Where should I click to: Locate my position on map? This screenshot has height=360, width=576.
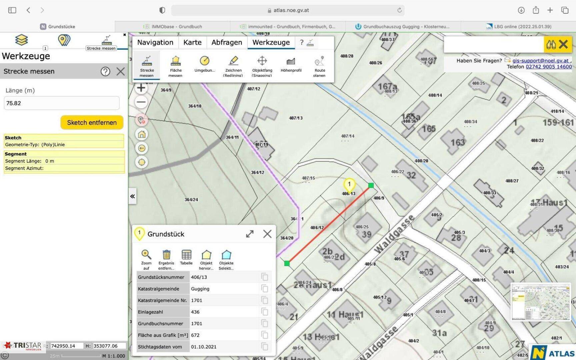pyautogui.click(x=142, y=162)
